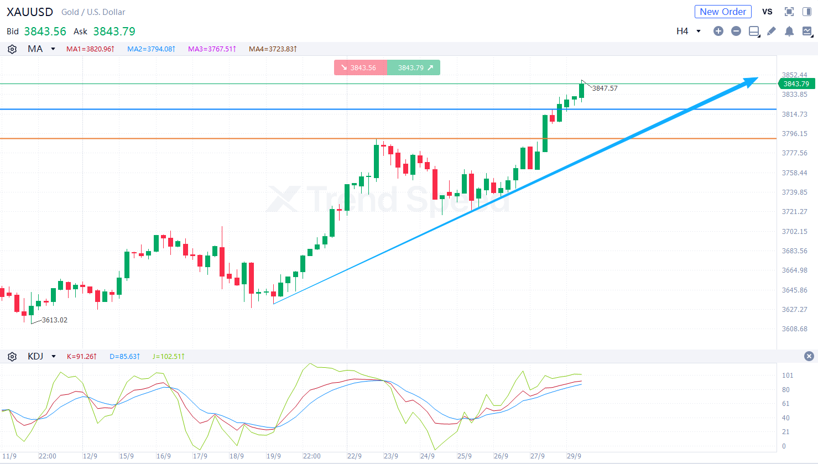Zoom in the chart with plus icon
The image size is (818, 464).
point(718,31)
